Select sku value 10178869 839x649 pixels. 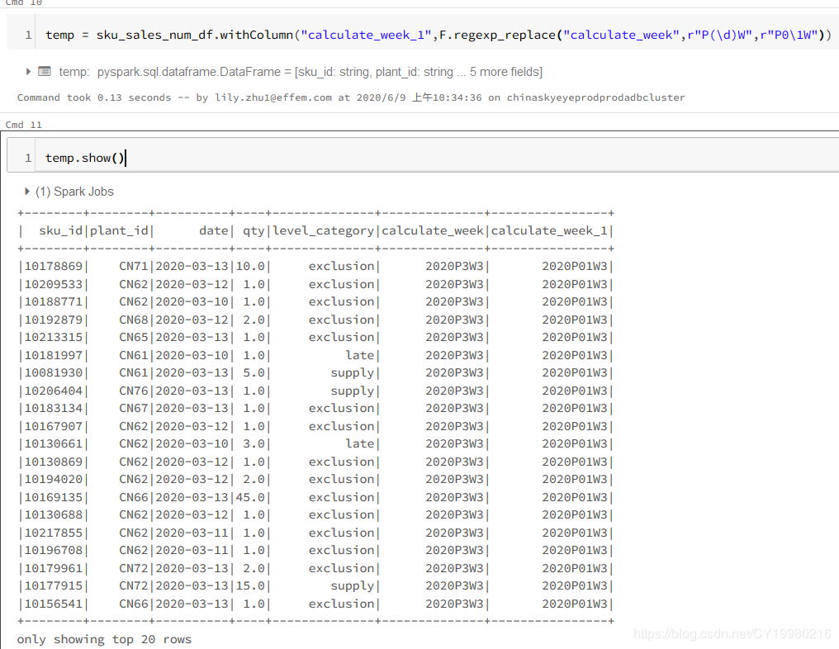click(x=54, y=267)
